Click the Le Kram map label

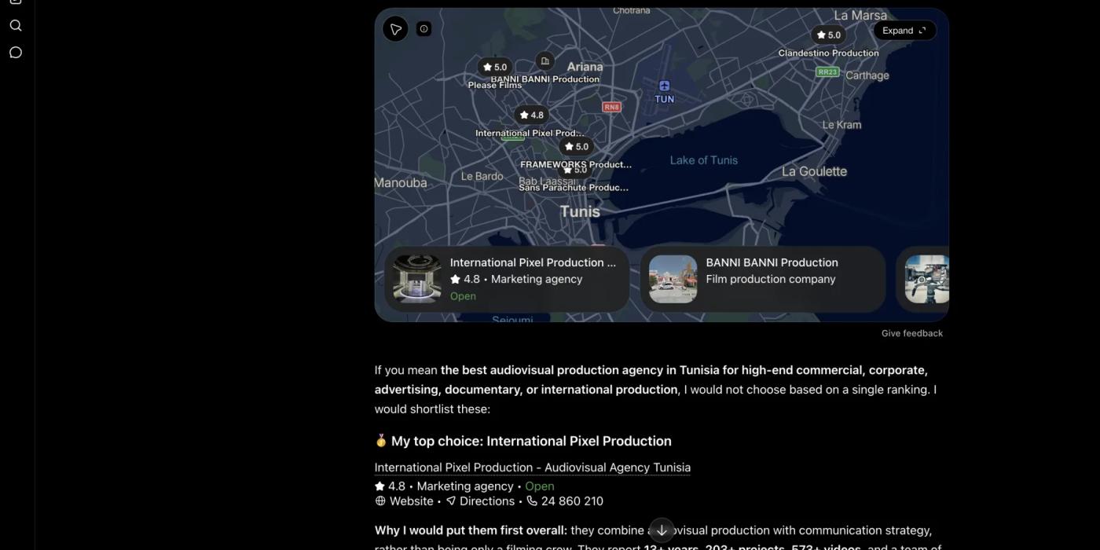click(841, 125)
